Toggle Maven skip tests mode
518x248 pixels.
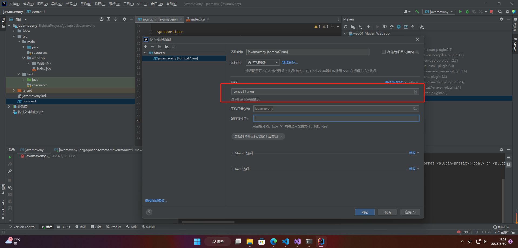(399, 27)
